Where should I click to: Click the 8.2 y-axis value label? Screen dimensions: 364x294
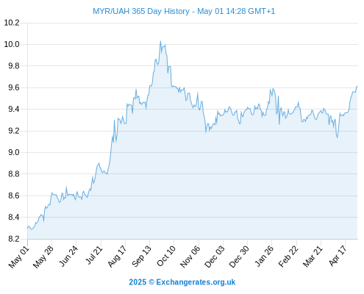(x=14, y=239)
